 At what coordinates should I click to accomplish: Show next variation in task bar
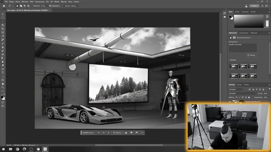click(x=108, y=133)
